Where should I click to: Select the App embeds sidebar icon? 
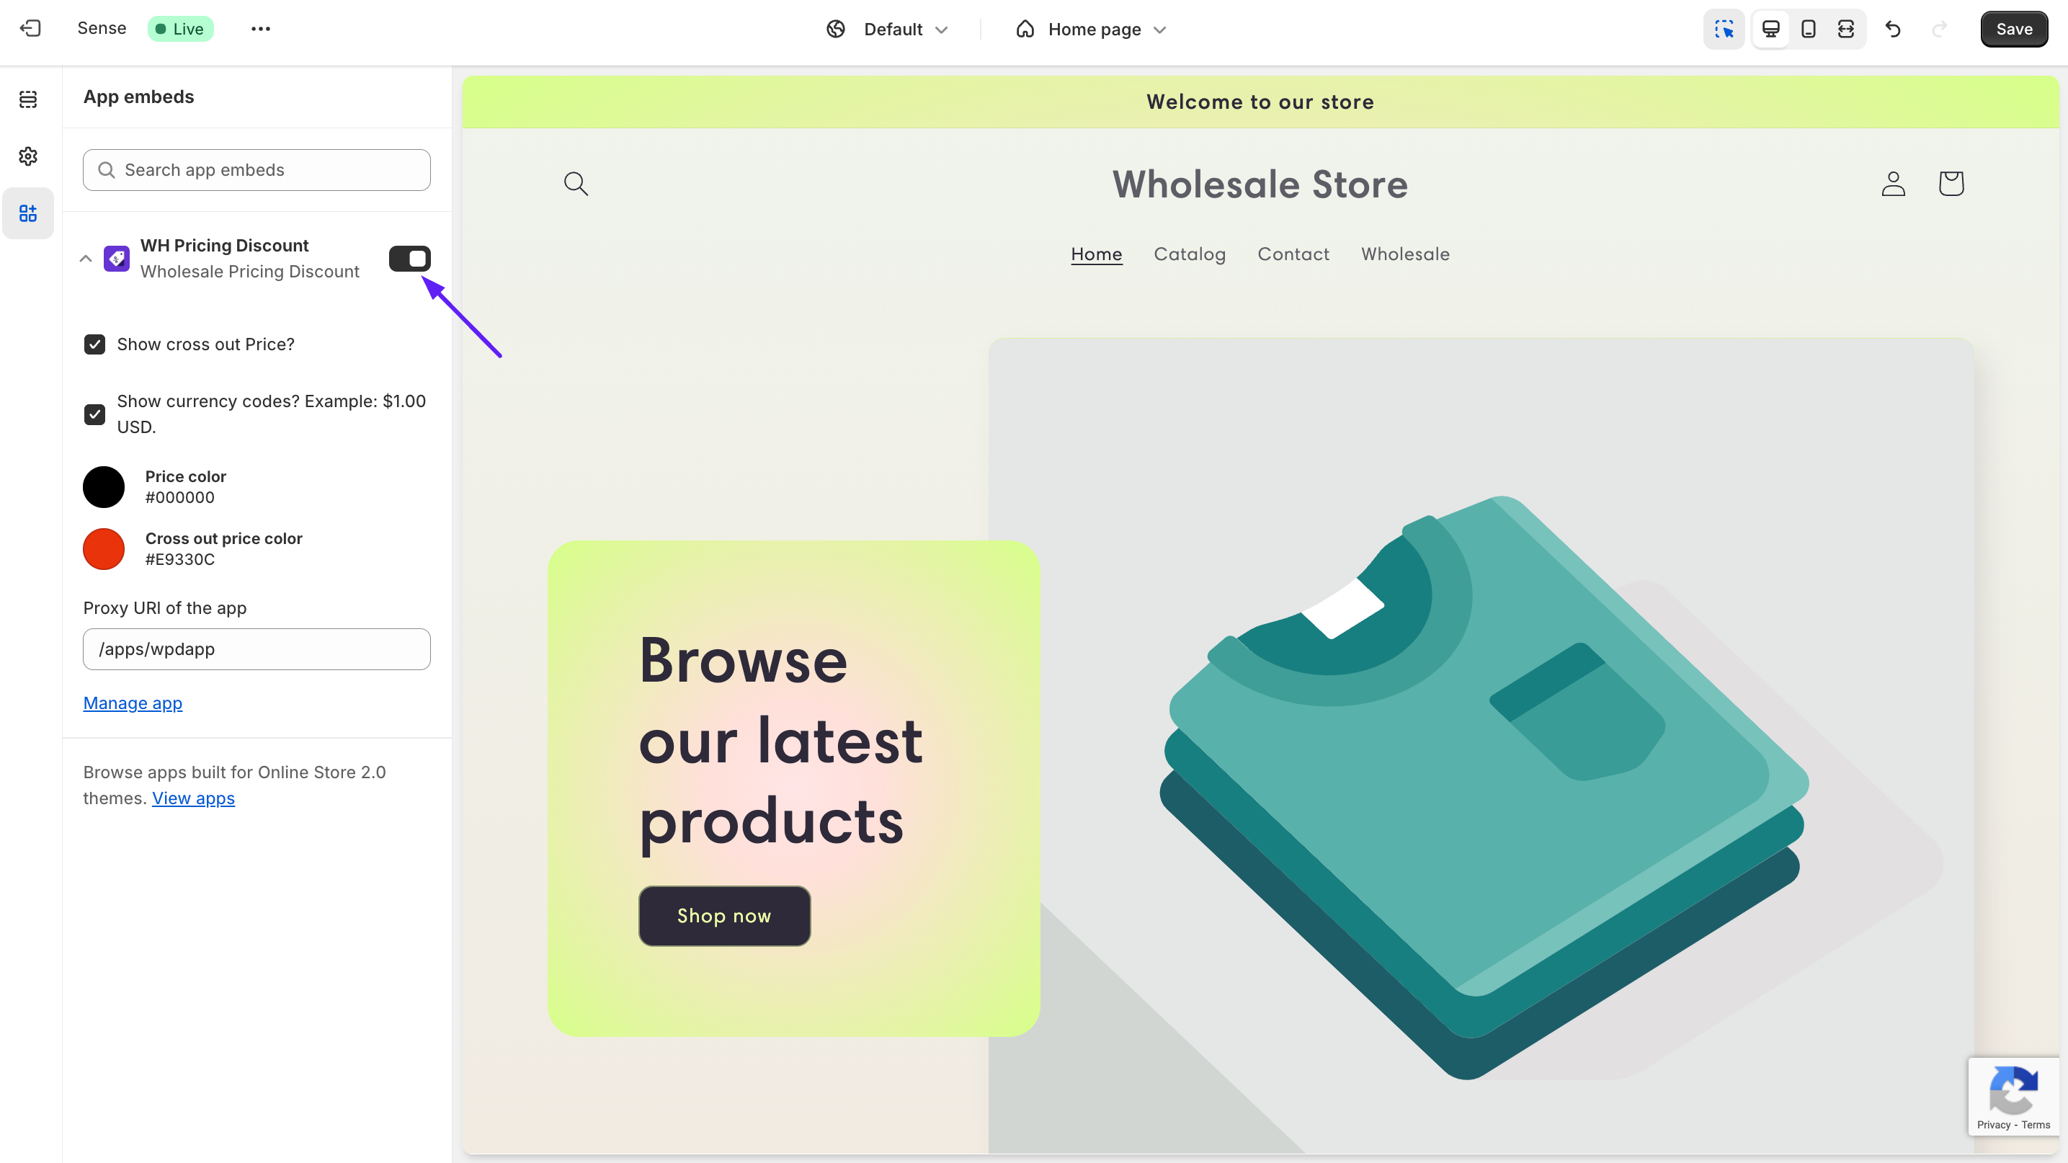(28, 213)
